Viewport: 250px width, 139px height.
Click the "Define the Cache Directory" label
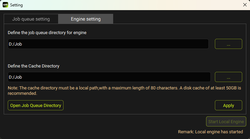pyautogui.click(x=33, y=66)
